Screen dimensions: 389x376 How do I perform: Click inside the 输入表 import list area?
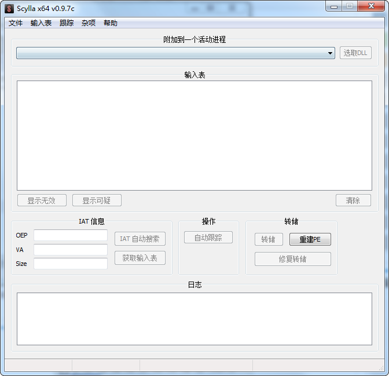pos(195,136)
